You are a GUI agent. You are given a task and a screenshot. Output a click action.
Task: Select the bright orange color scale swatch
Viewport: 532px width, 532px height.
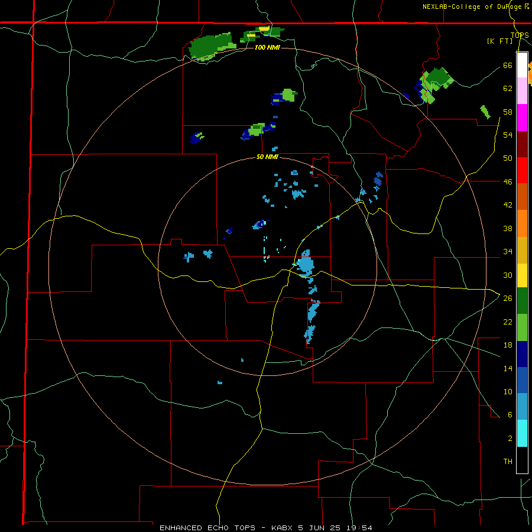522,223
